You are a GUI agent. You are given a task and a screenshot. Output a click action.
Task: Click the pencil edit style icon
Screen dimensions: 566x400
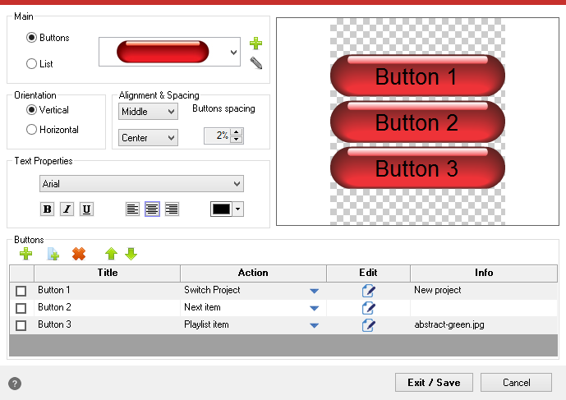pyautogui.click(x=255, y=62)
